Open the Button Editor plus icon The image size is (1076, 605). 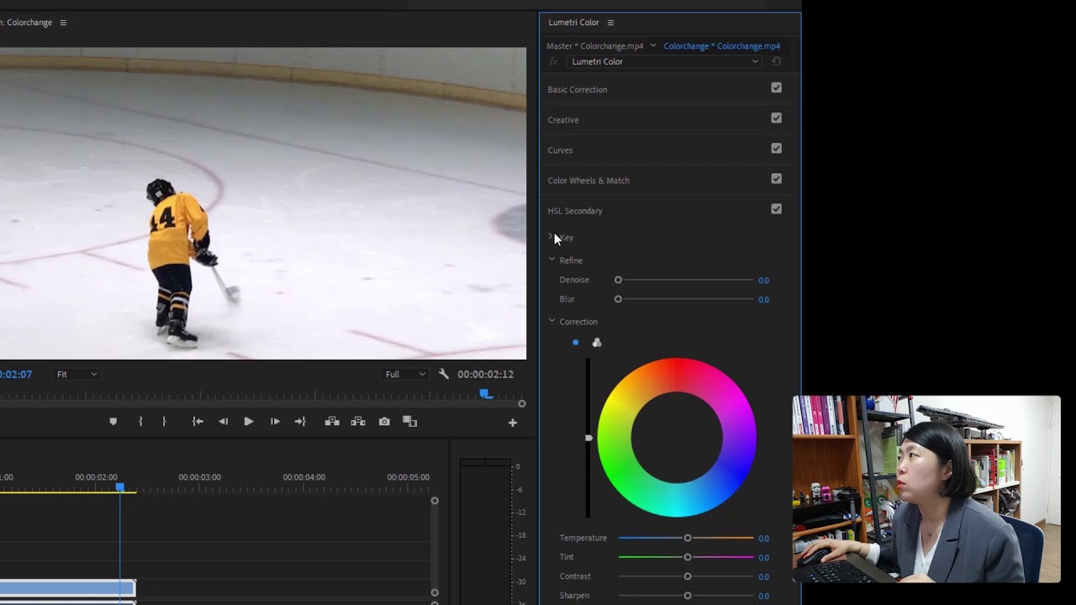coord(513,423)
